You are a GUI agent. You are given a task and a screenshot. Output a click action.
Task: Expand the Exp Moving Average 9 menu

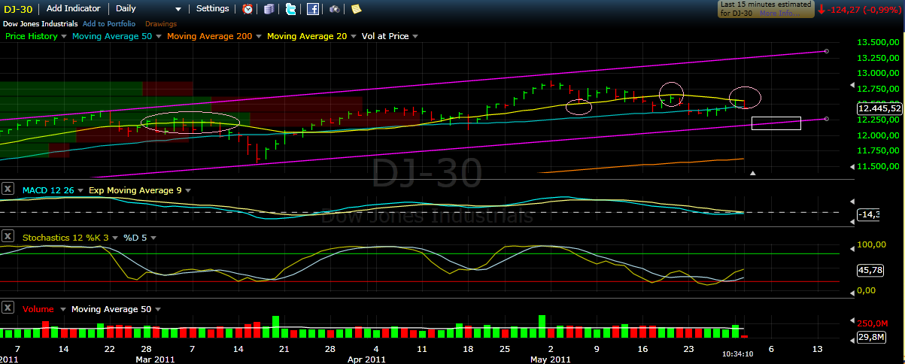coord(187,190)
